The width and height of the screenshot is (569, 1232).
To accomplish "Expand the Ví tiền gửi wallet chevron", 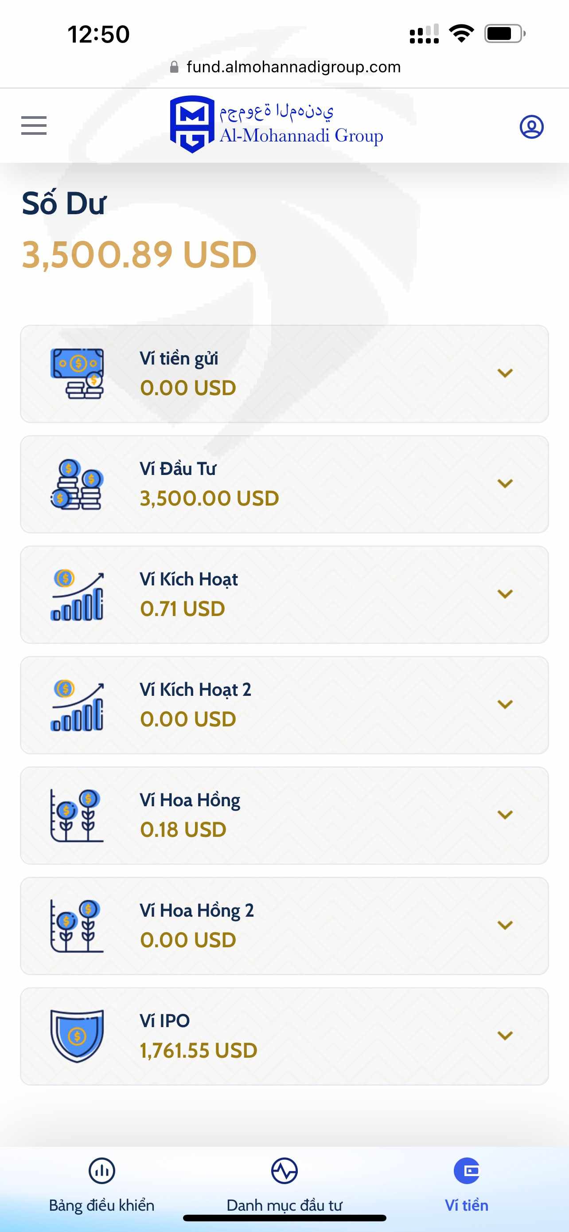I will 505,373.
